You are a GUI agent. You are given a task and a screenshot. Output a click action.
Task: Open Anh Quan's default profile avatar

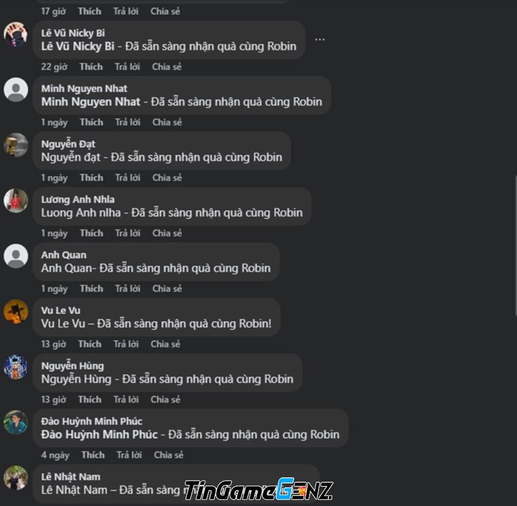click(15, 256)
